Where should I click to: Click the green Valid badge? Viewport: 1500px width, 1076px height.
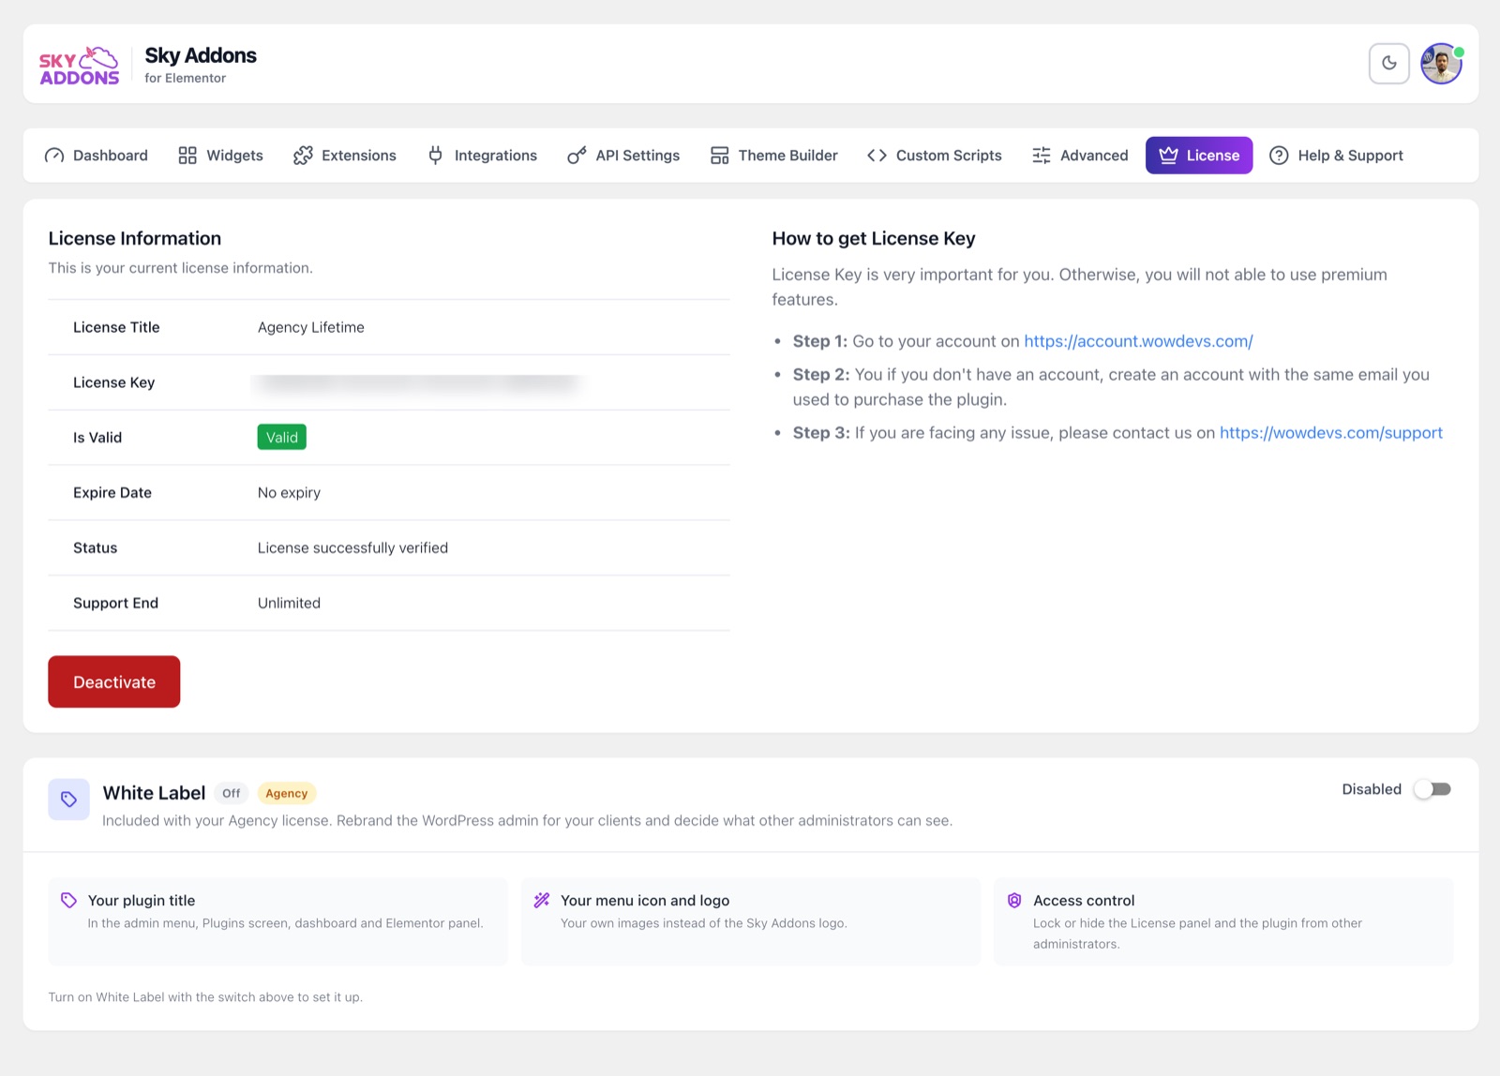282,437
